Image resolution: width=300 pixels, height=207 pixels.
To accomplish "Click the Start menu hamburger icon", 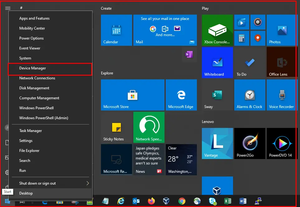I will [8, 8].
